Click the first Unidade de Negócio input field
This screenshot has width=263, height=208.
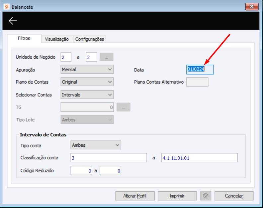(x=66, y=57)
